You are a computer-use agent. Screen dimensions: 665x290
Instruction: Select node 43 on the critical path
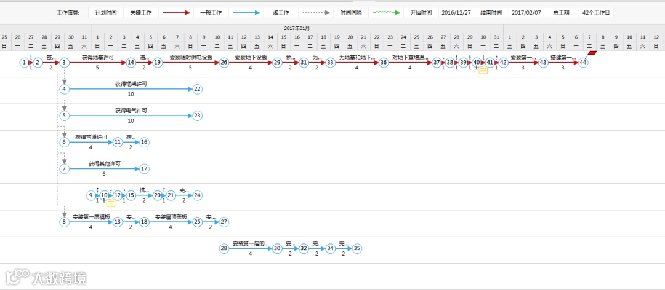pyautogui.click(x=543, y=63)
